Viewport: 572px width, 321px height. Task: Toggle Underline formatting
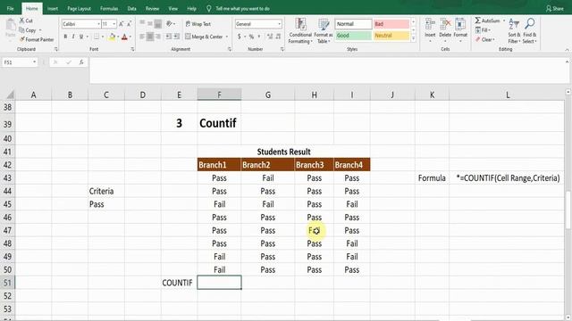81,37
